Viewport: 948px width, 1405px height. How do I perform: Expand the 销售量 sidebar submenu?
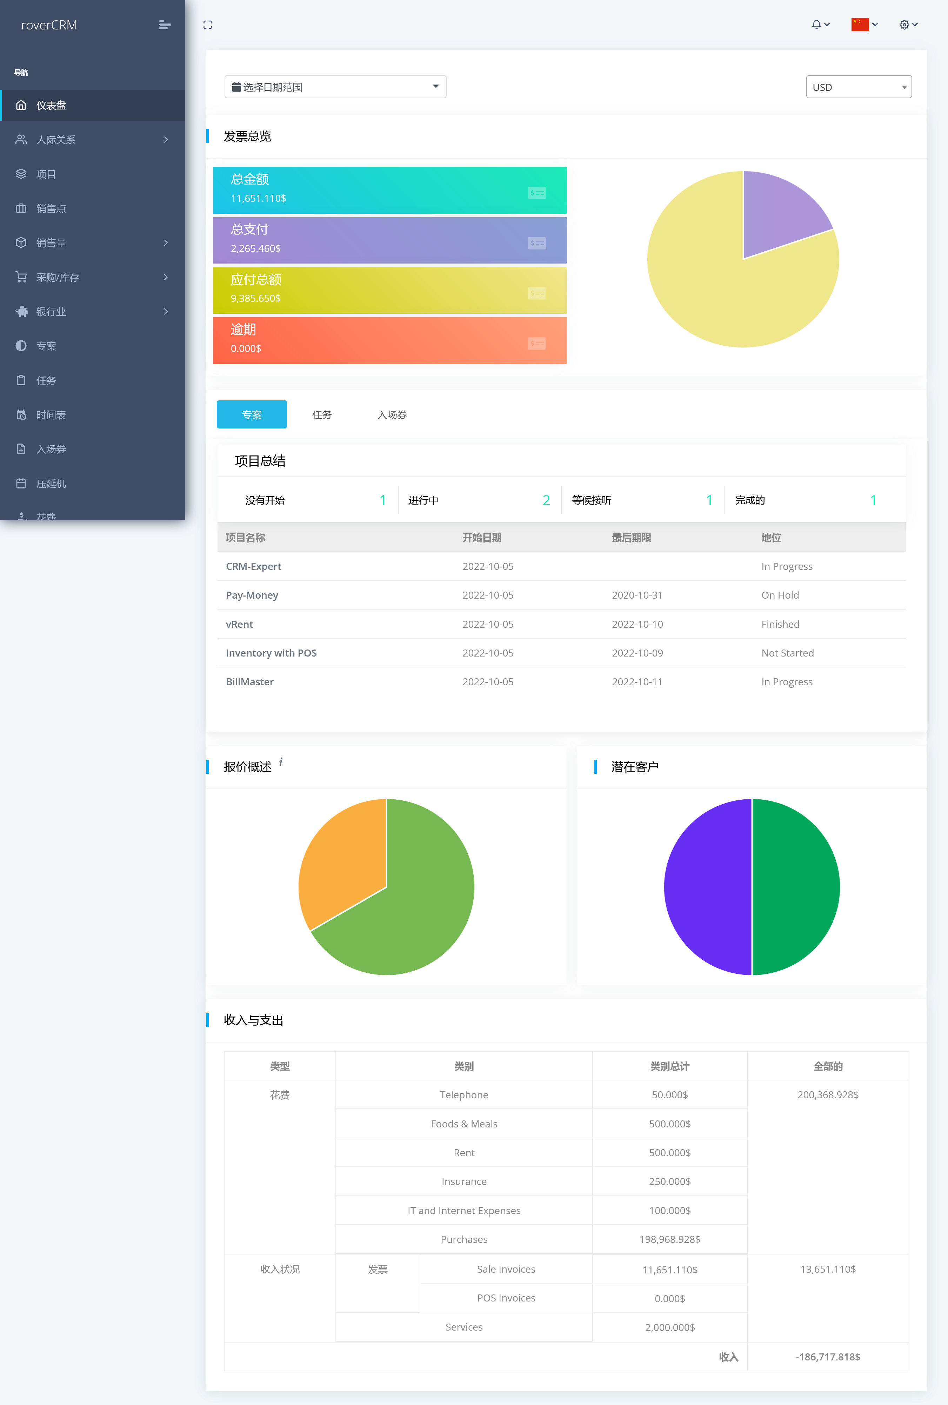166,242
